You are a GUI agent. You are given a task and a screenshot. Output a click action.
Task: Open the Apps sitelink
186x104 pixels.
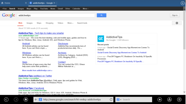[x=25, y=62]
